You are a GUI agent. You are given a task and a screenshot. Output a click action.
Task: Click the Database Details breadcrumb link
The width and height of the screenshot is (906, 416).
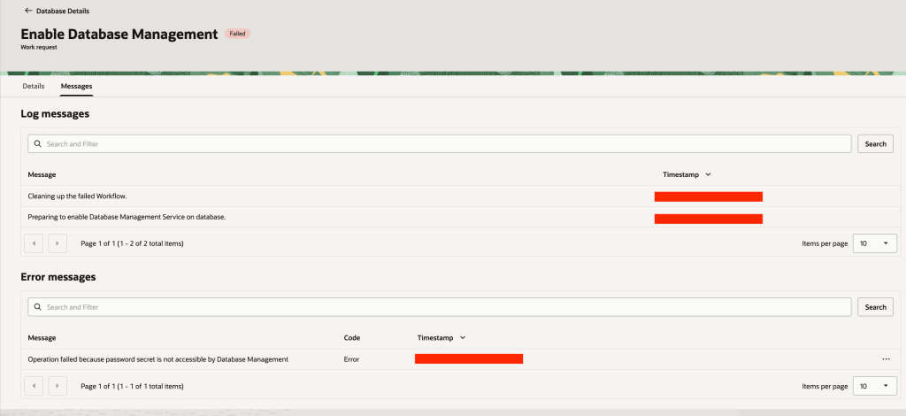click(x=62, y=11)
